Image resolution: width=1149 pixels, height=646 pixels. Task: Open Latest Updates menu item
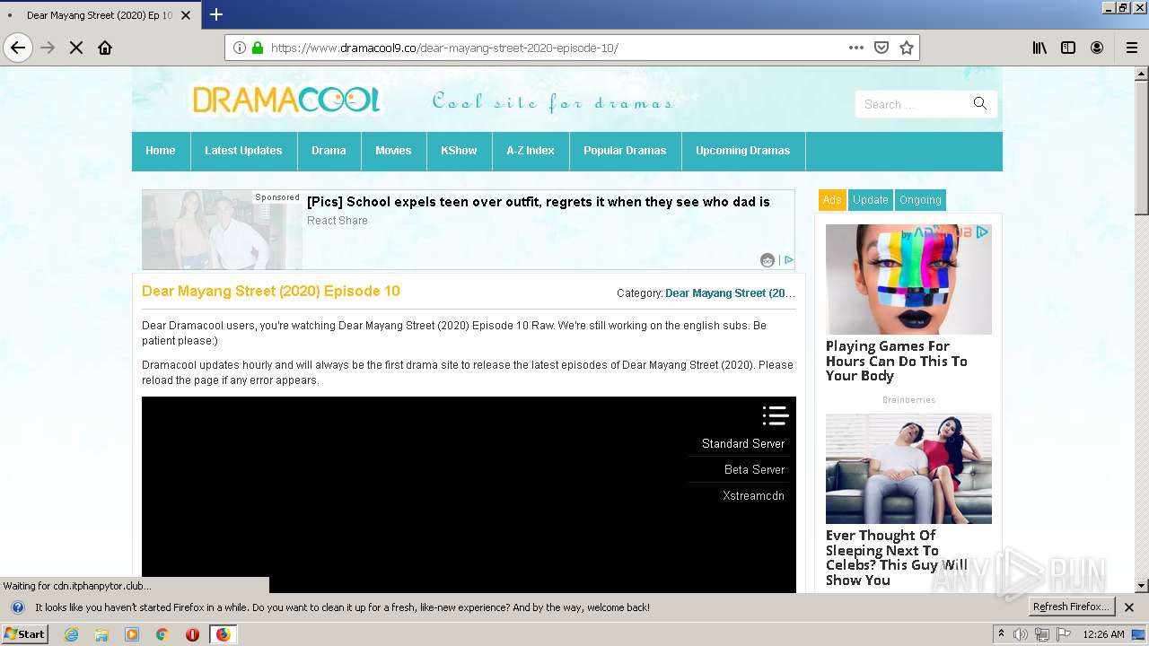(x=243, y=151)
